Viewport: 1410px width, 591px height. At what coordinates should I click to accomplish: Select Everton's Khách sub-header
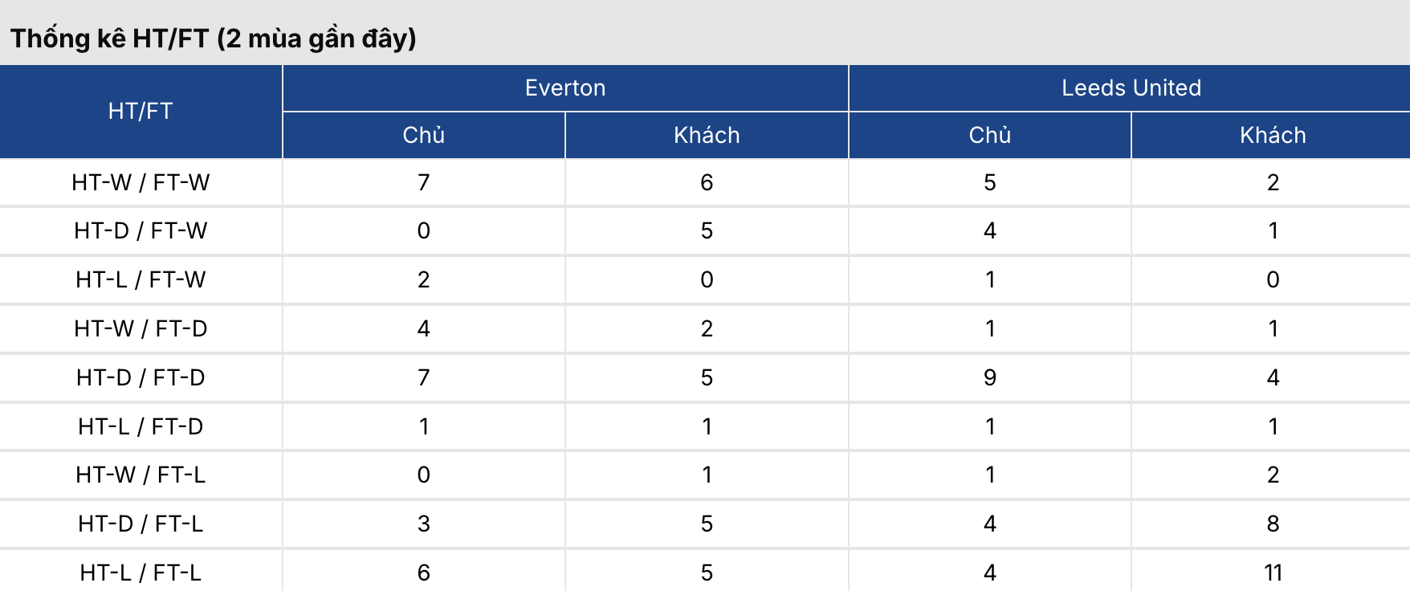point(707,135)
